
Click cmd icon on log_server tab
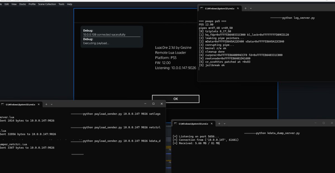pyautogui.click(x=202, y=9)
